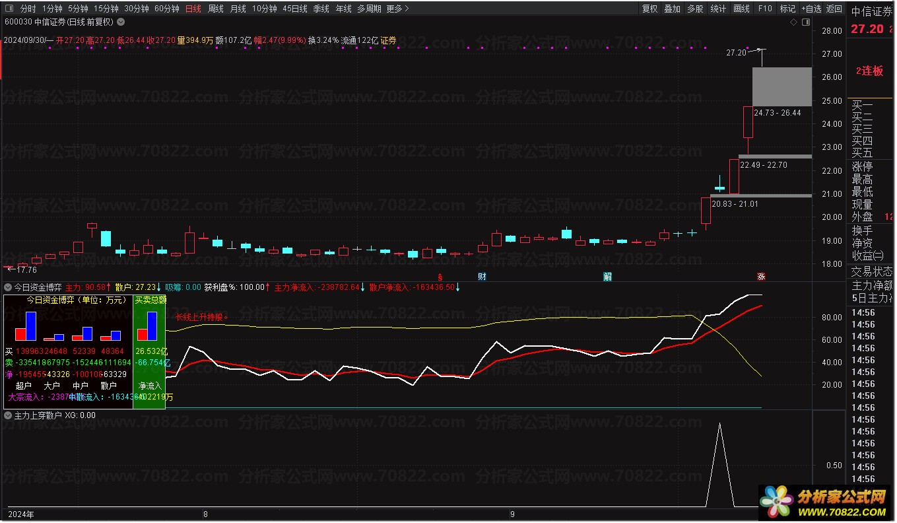Click the 2连板 consecutive limit label

point(869,71)
